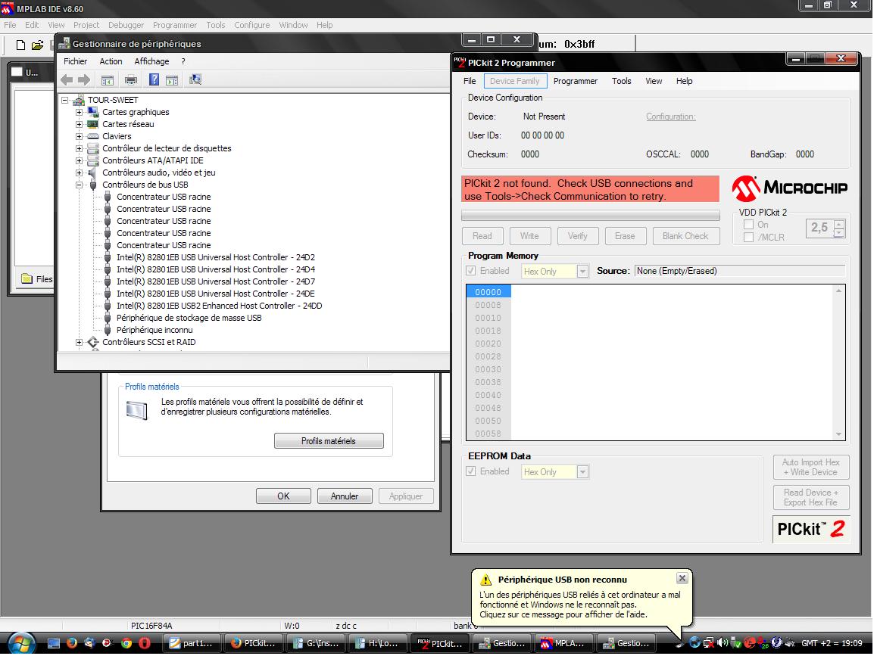Click the New File icon in MPLAB toolbar
877x656 pixels.
tap(20, 45)
